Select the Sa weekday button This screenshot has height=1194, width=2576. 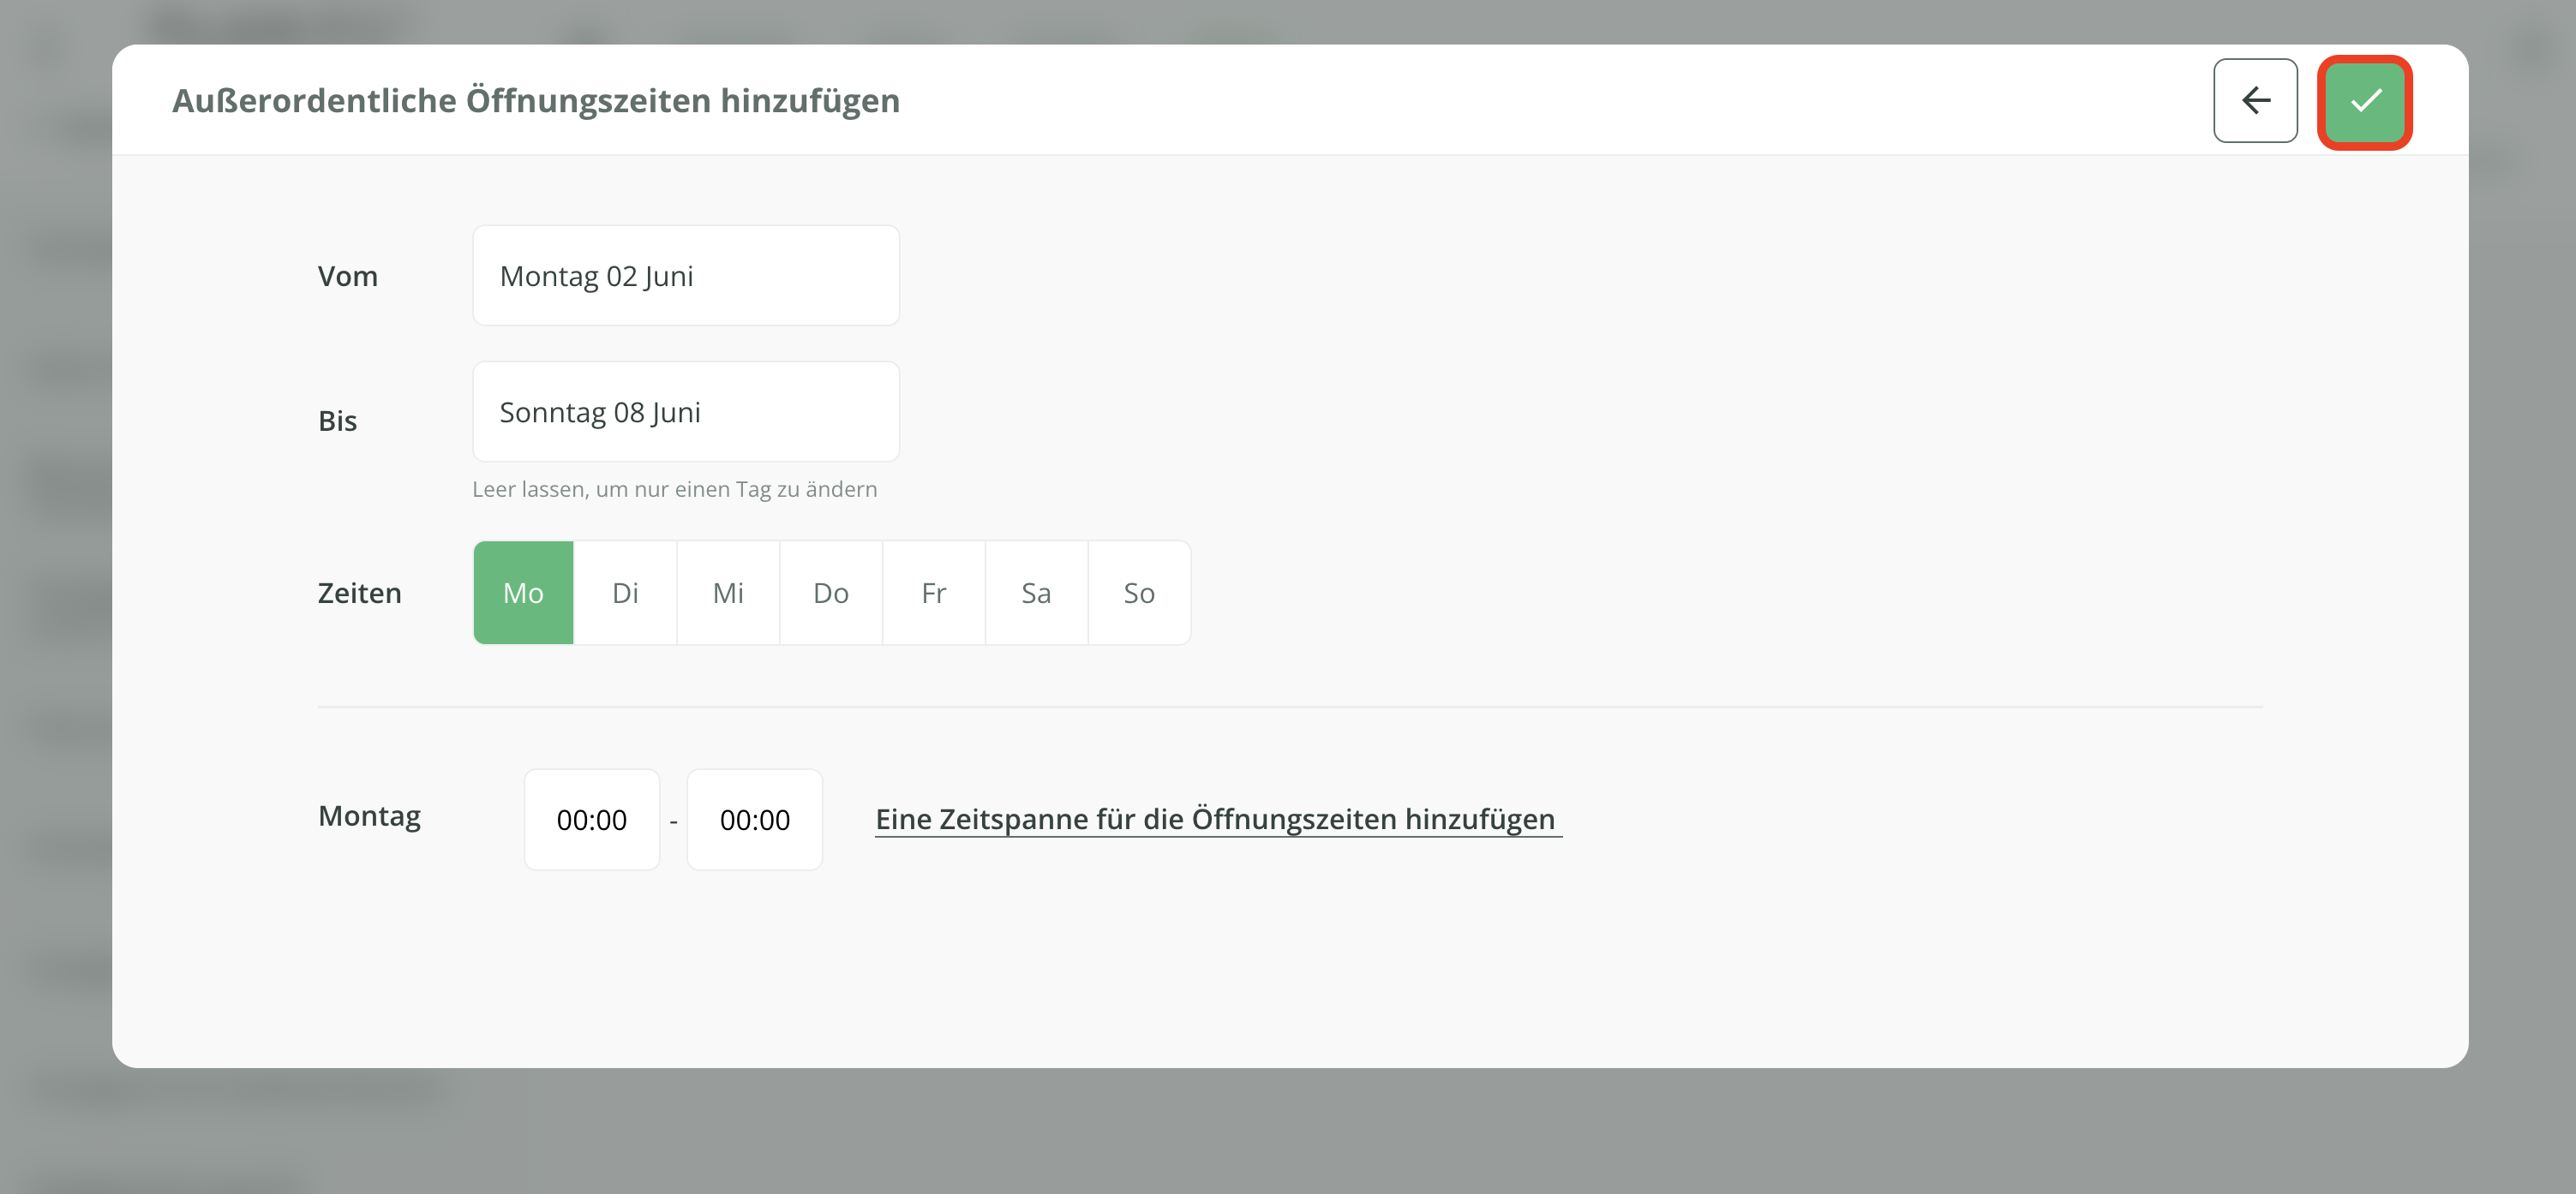pos(1036,593)
